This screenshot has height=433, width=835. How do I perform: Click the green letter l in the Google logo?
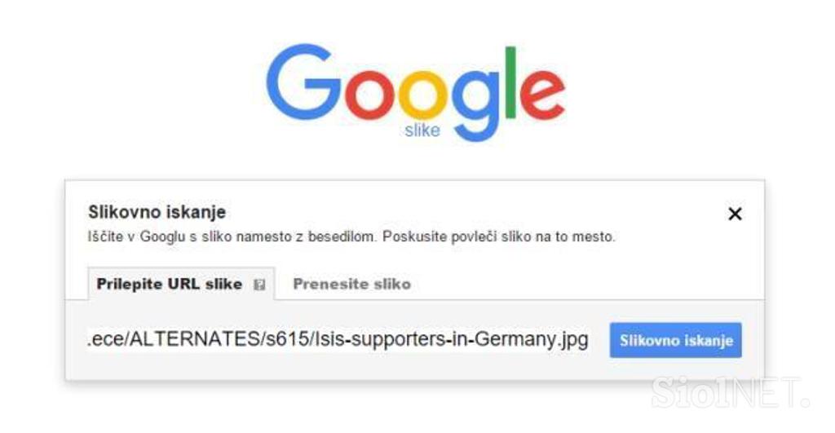coord(510,82)
